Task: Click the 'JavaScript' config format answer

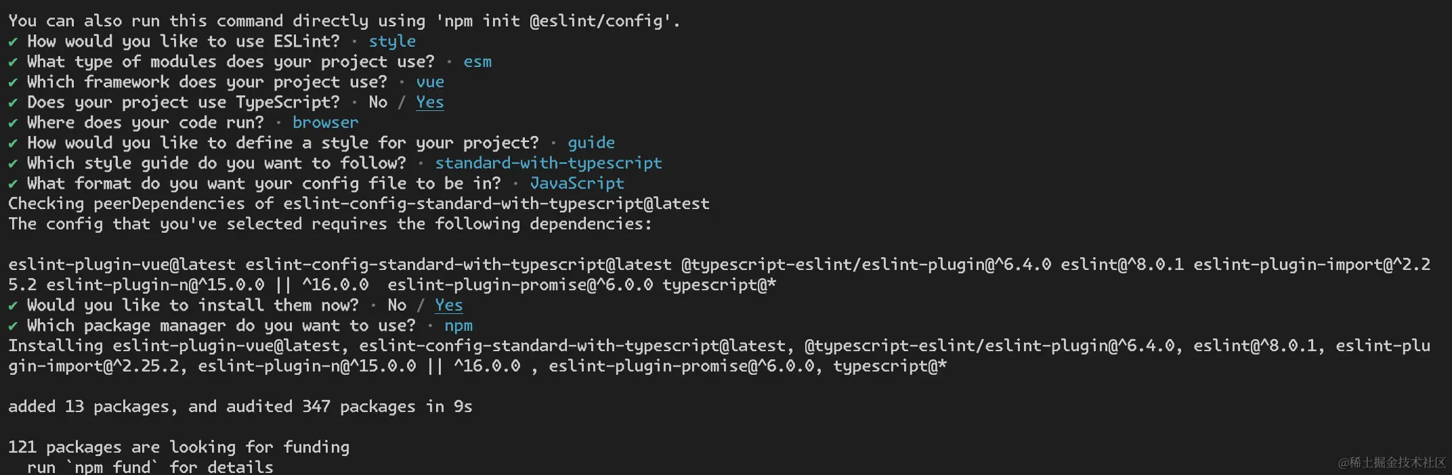Action: 577,183
